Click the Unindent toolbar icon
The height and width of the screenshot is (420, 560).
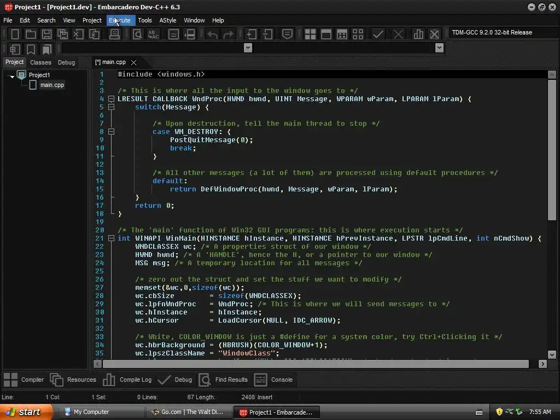coord(267,34)
